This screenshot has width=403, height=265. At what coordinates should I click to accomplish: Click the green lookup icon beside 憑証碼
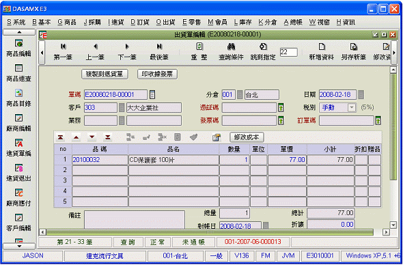pyautogui.click(x=281, y=107)
